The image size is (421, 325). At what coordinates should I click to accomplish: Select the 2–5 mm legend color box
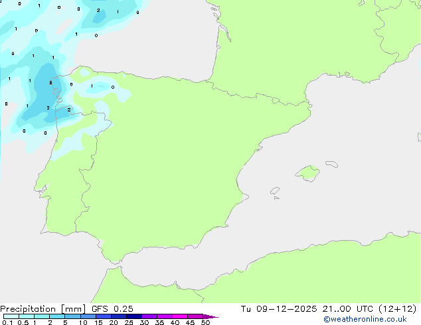pyautogui.click(x=57, y=316)
